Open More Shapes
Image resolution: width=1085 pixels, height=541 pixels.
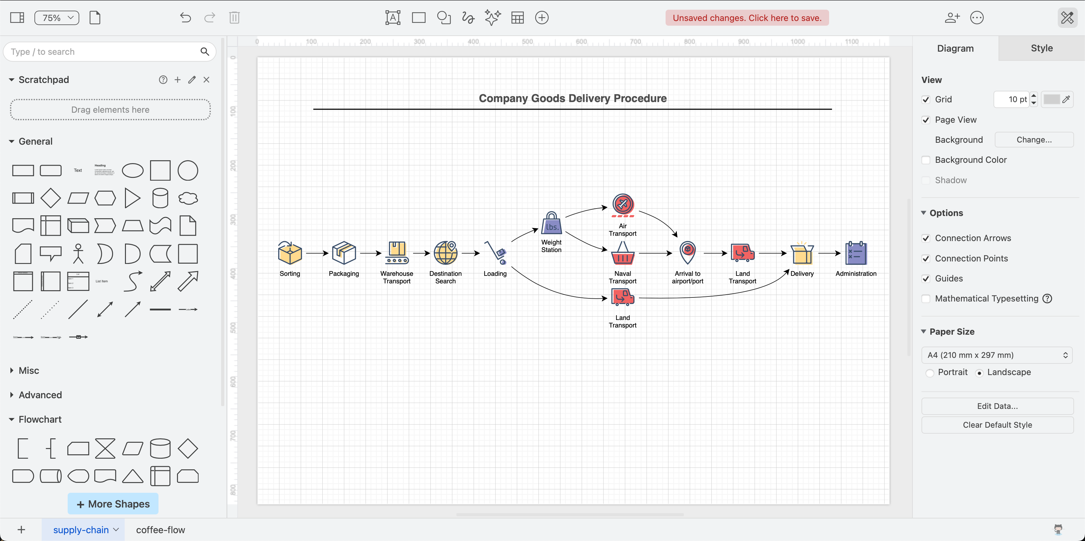pos(113,504)
